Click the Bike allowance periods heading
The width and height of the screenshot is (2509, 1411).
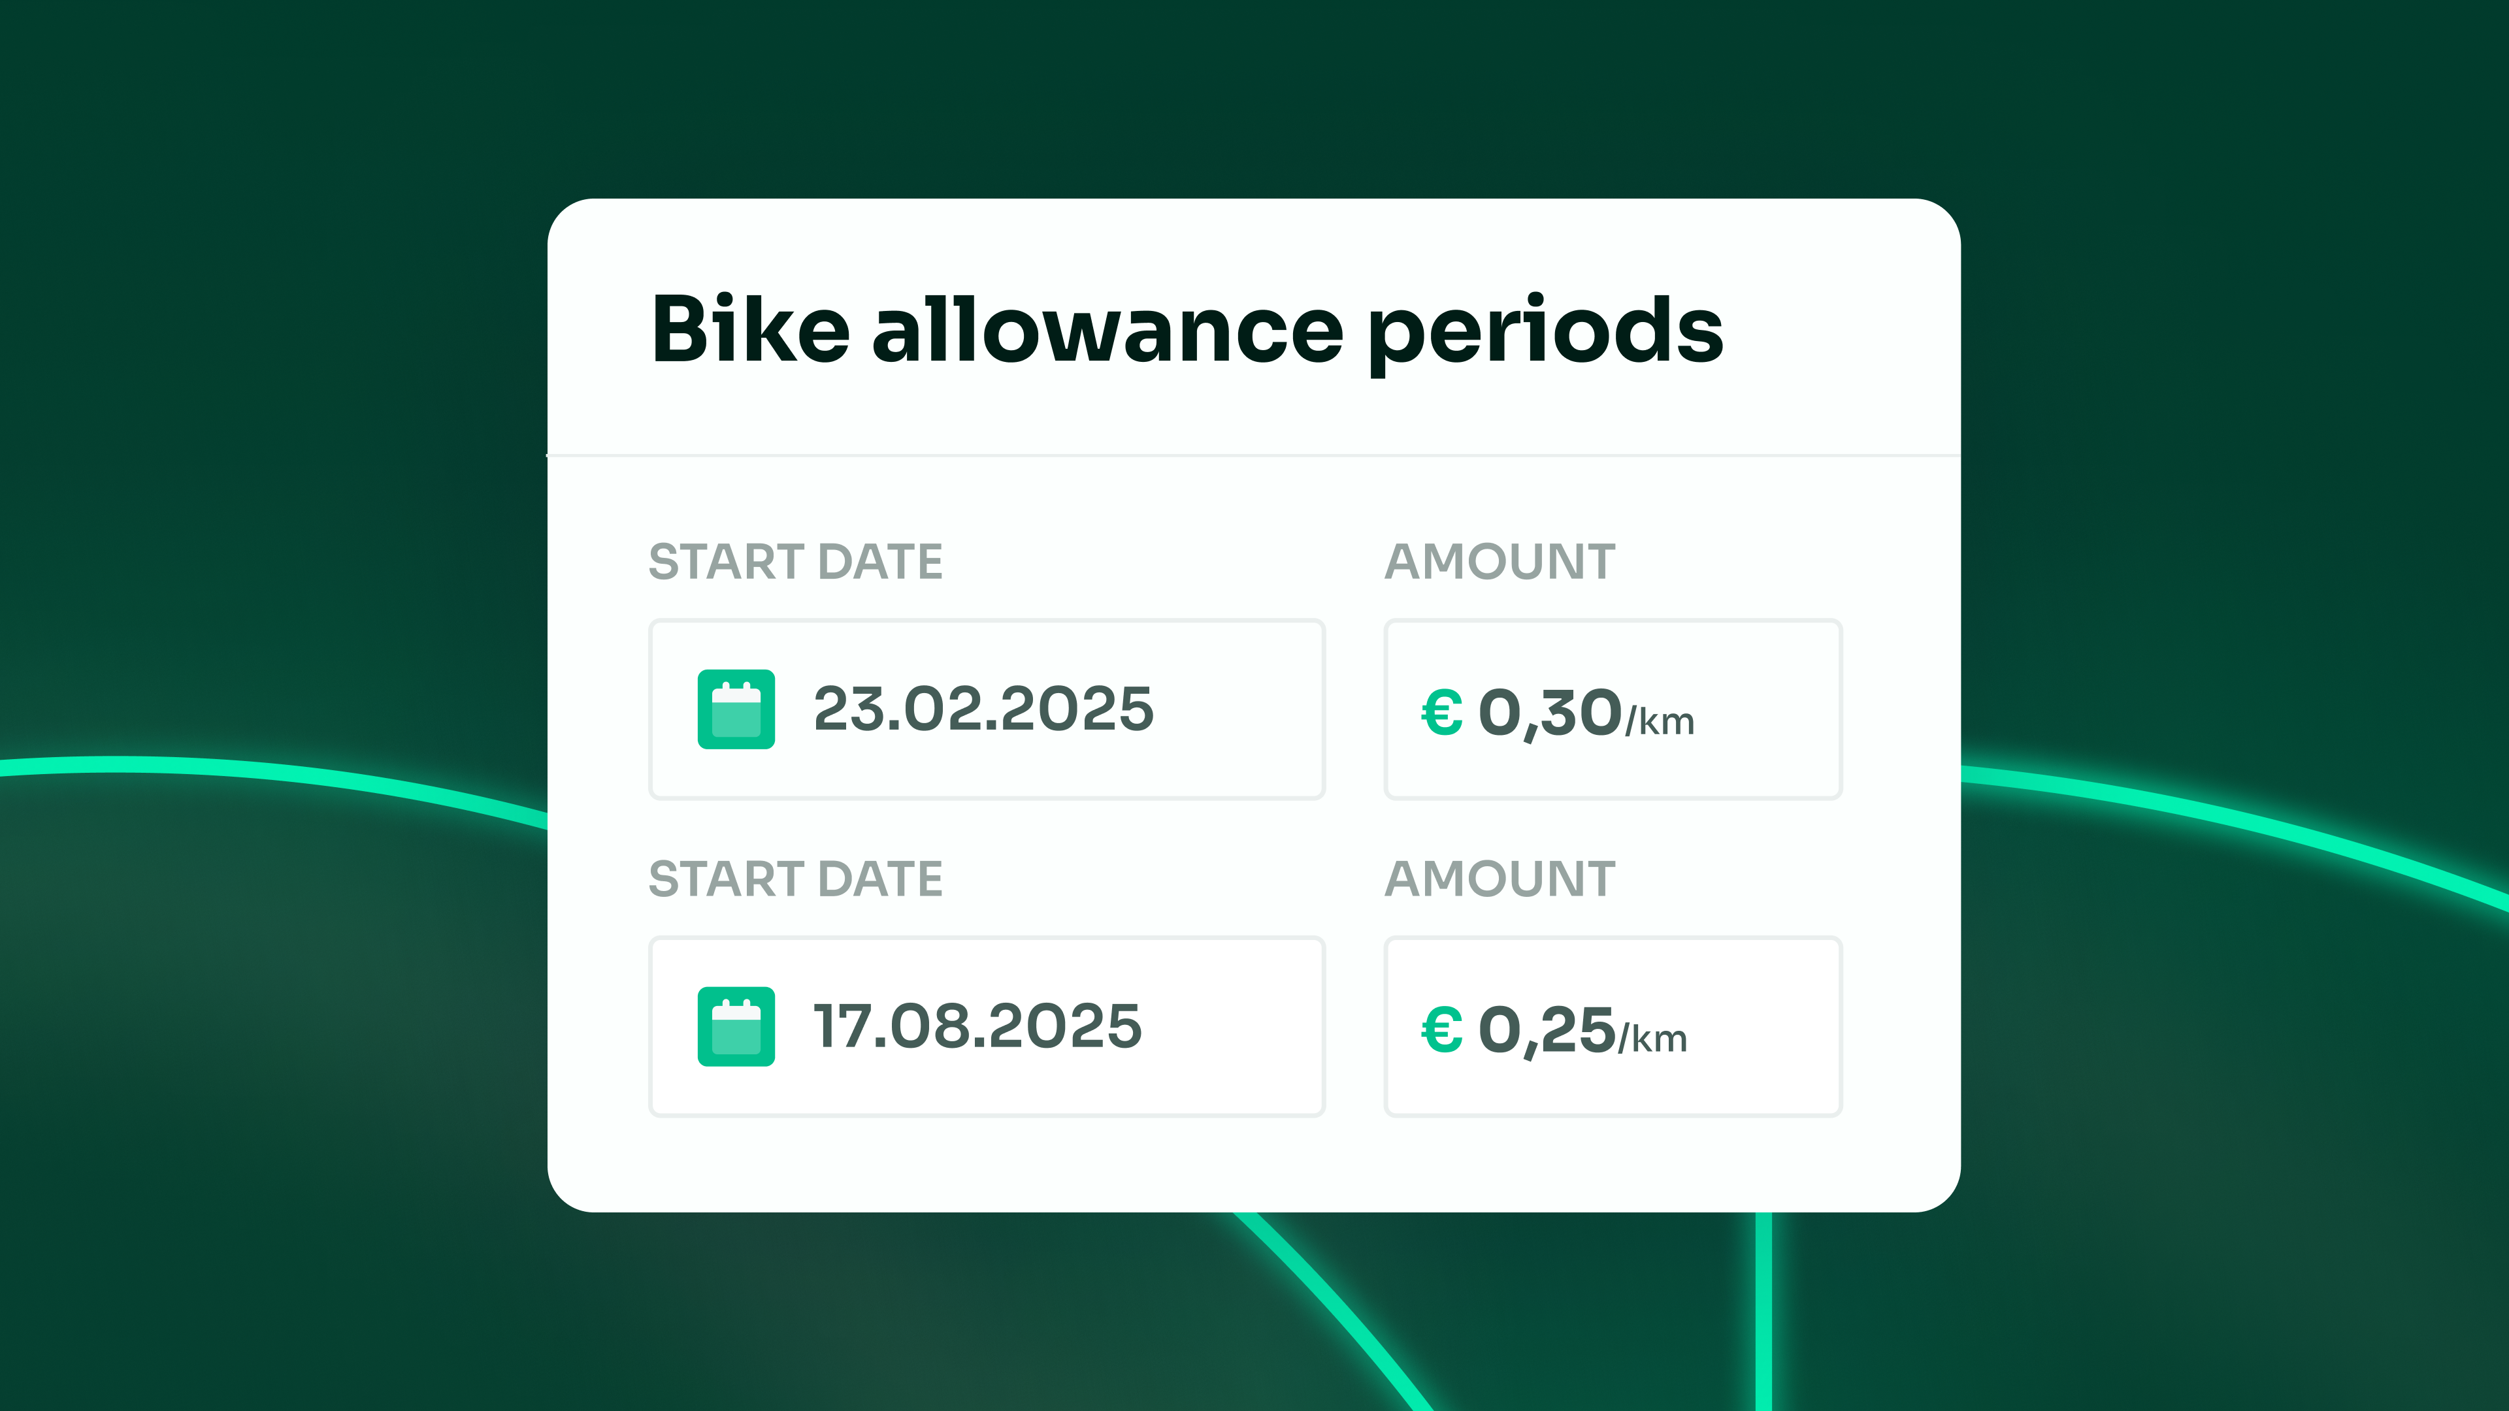[x=1187, y=331]
